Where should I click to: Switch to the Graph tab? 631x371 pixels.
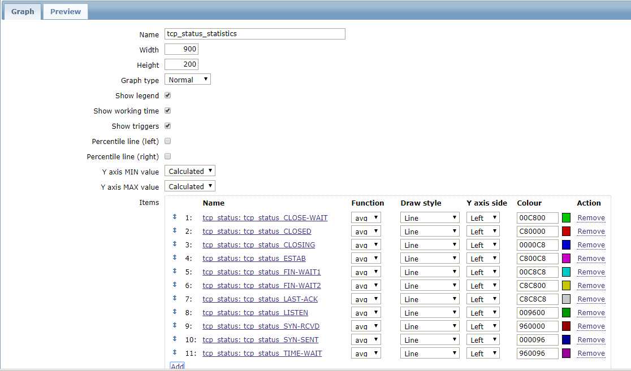click(23, 12)
